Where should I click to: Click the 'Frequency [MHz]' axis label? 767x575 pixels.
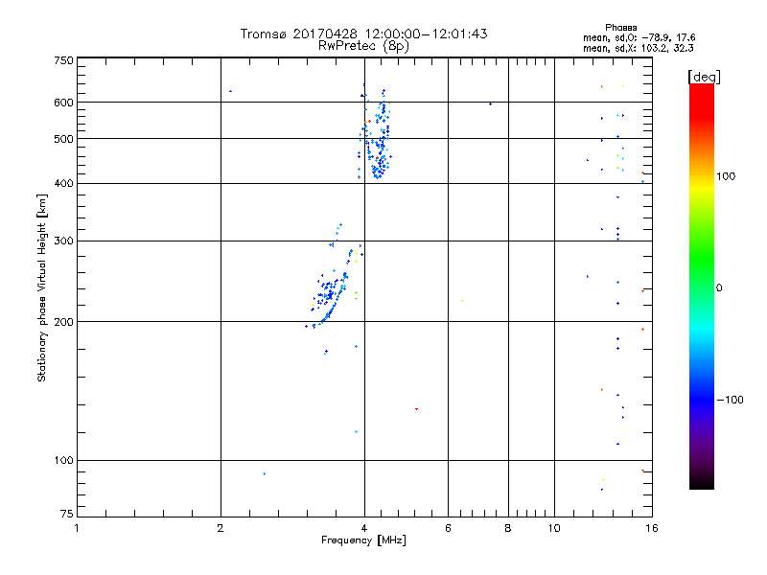(x=363, y=540)
